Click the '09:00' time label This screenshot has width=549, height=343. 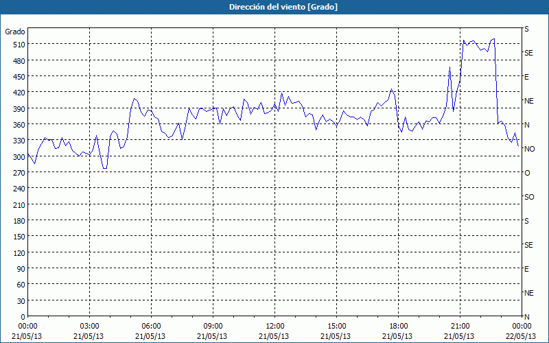coord(213,327)
